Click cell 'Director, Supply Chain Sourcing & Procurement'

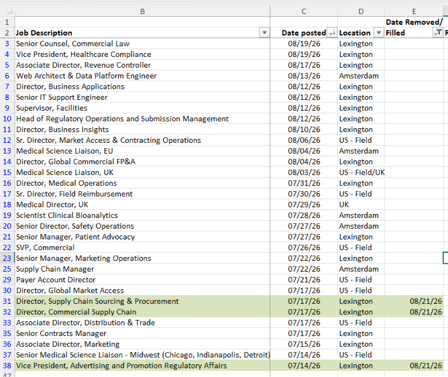pyautogui.click(x=142, y=301)
